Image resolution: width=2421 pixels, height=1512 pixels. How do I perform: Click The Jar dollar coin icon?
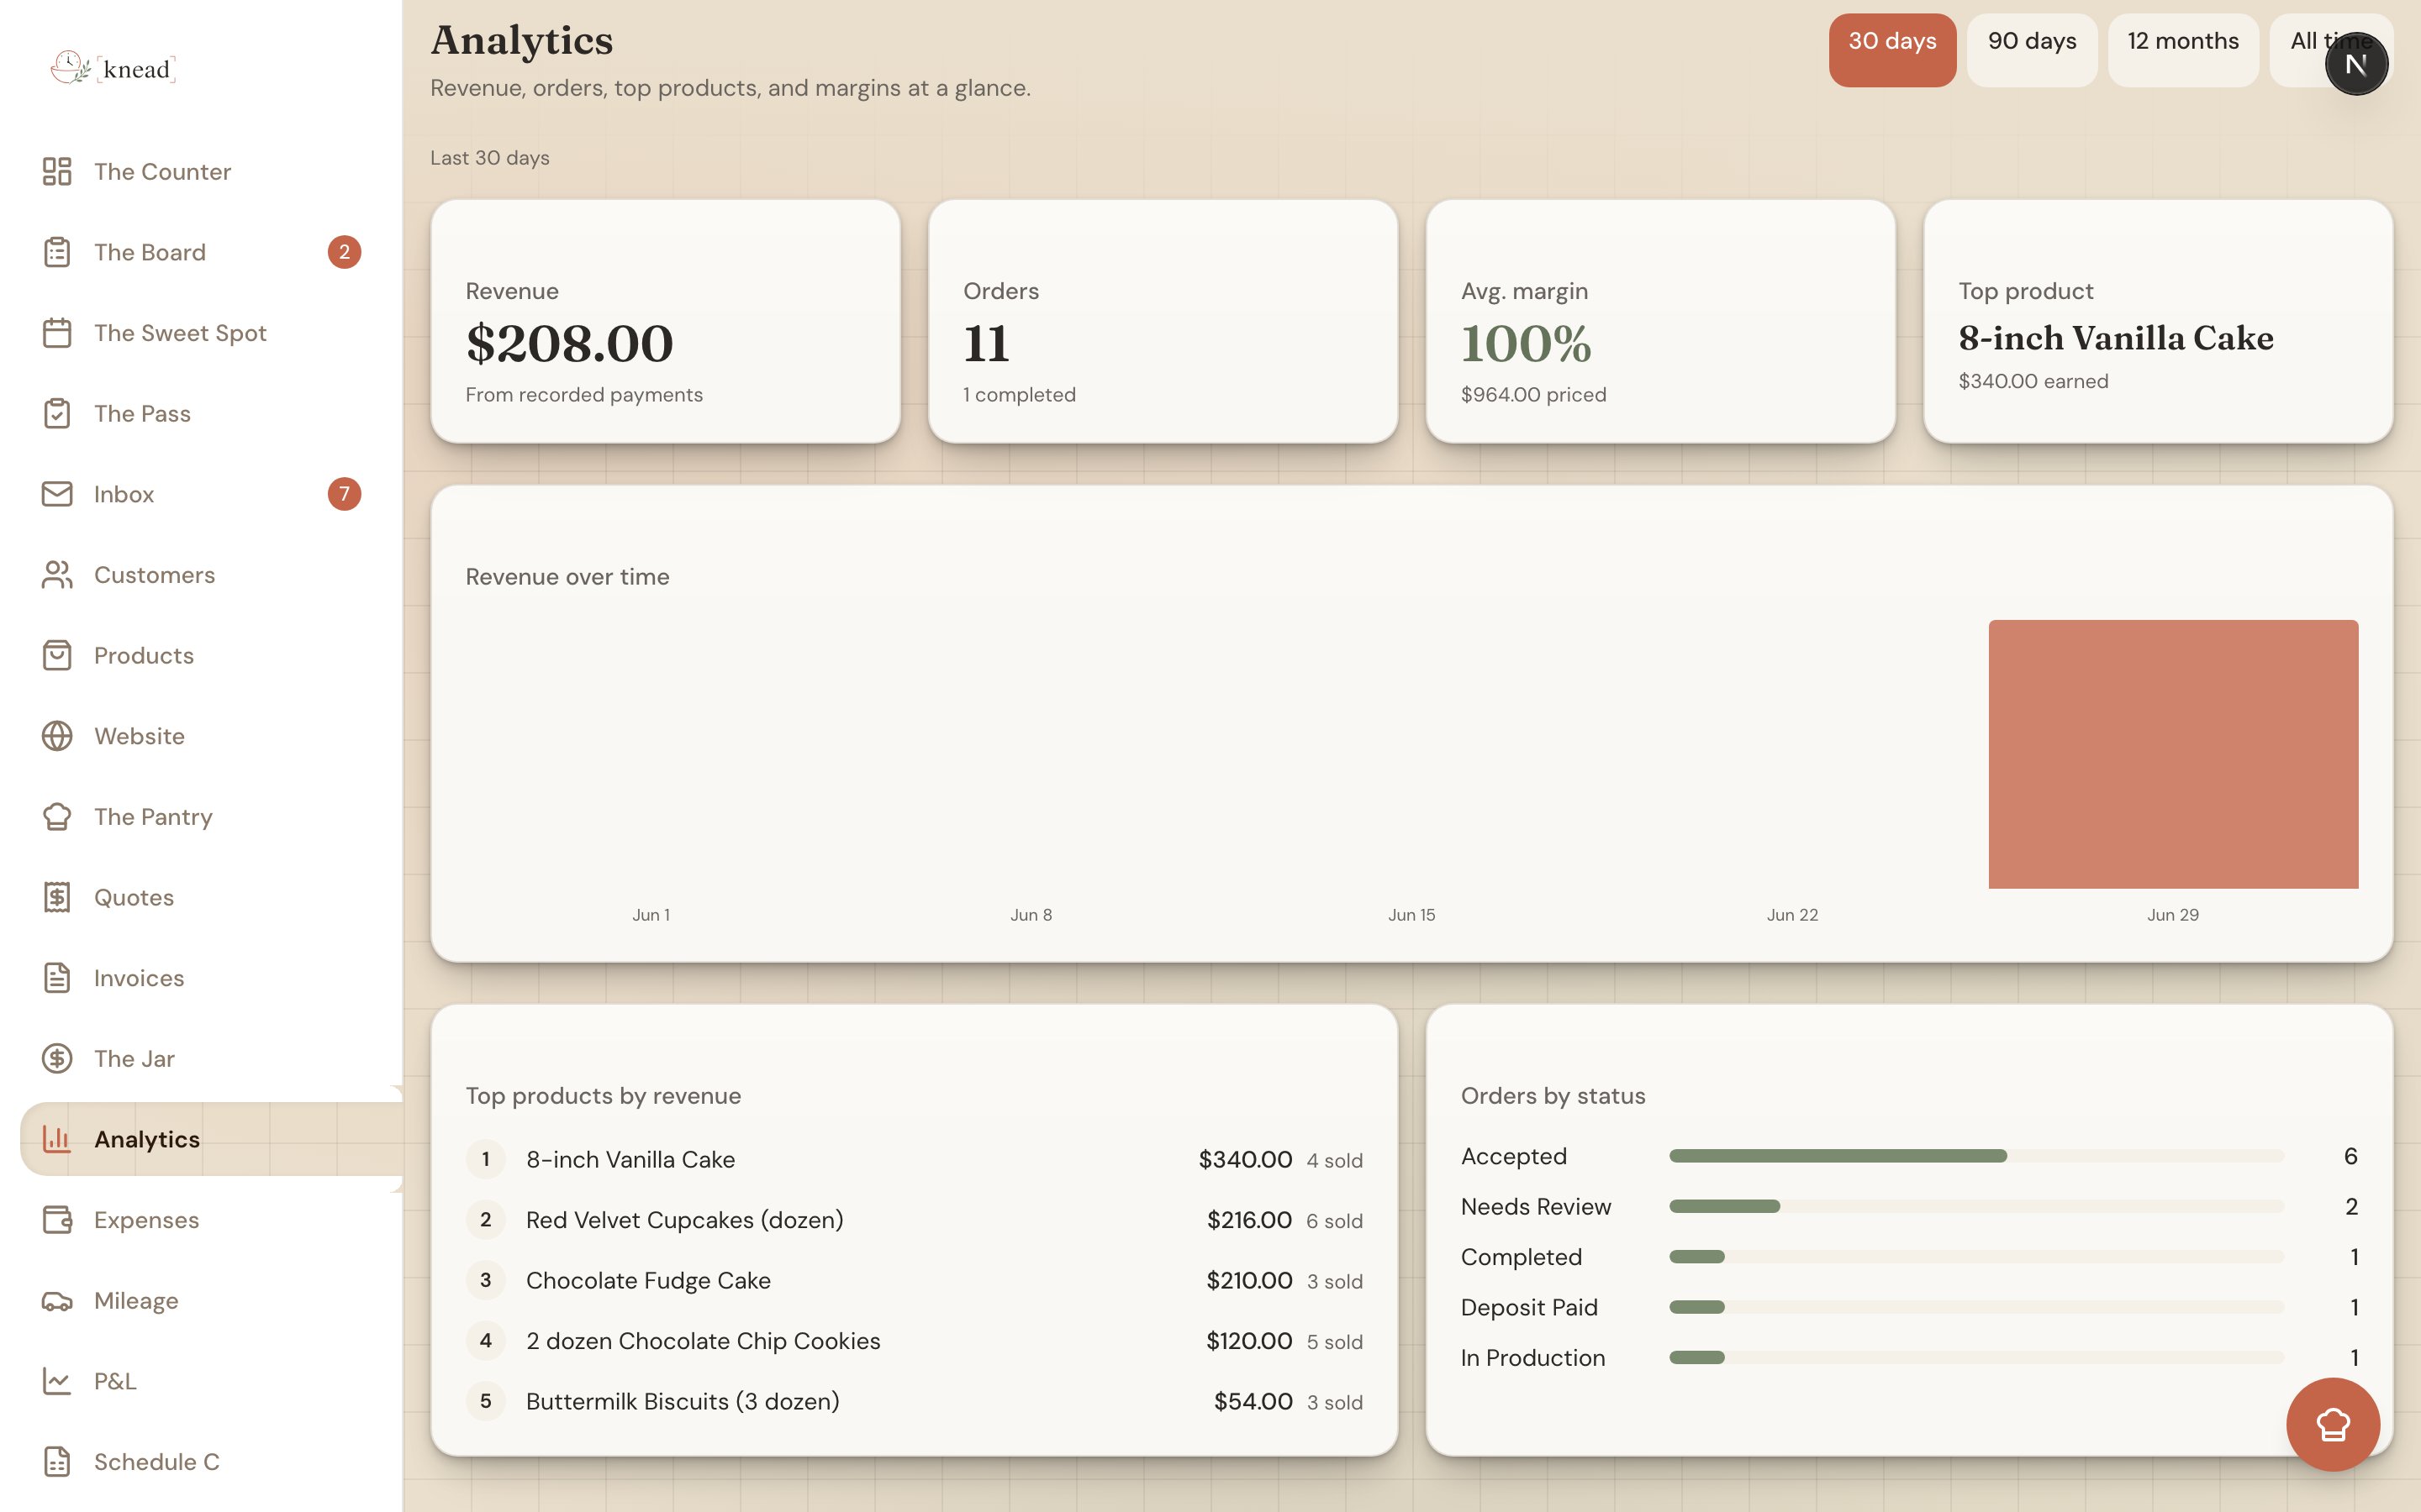click(x=57, y=1058)
